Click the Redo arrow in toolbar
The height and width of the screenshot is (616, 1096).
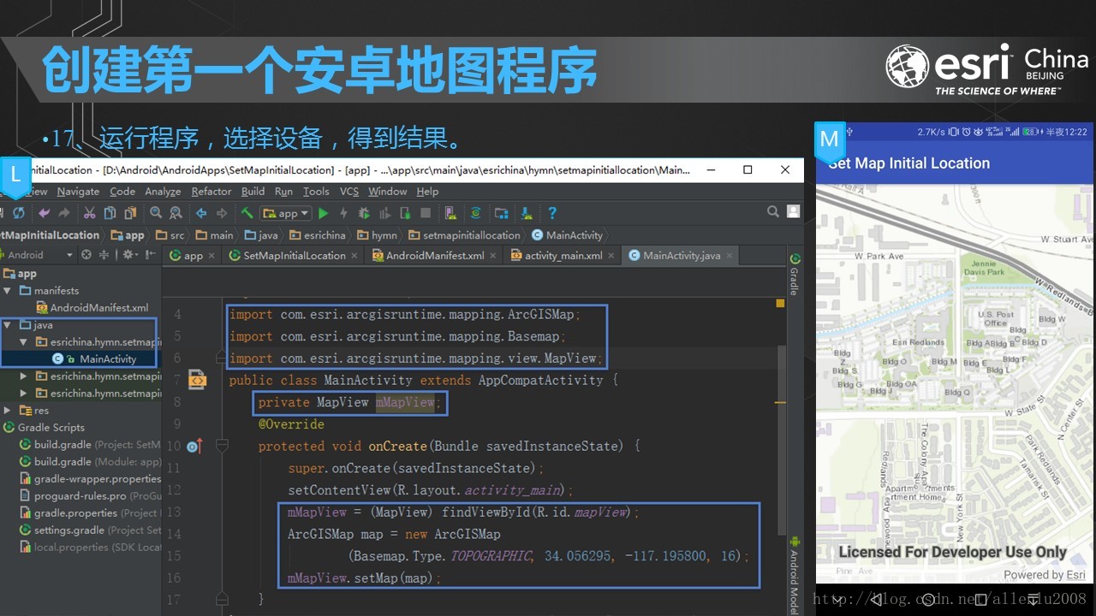(x=64, y=213)
